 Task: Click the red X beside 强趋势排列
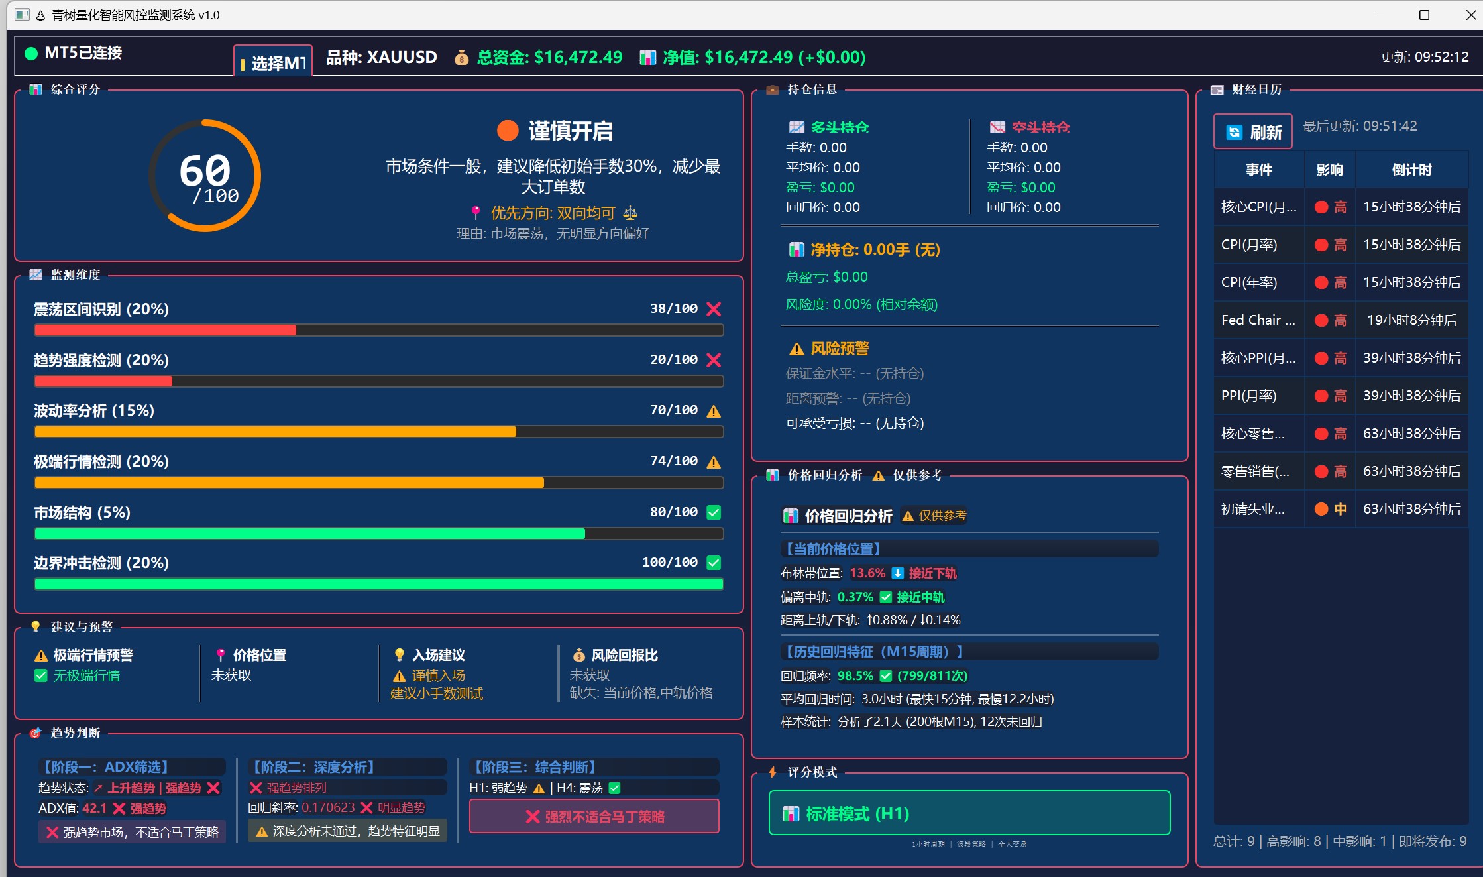click(256, 788)
